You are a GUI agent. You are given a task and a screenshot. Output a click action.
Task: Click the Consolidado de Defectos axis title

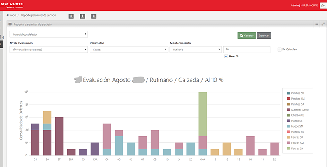21,120
